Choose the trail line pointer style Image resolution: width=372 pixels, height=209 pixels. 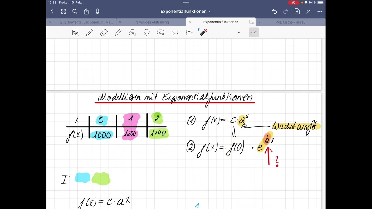tap(253, 32)
